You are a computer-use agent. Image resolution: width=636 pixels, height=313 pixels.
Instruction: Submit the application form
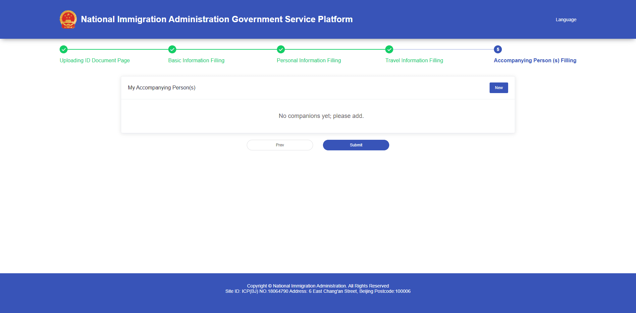[x=356, y=145]
